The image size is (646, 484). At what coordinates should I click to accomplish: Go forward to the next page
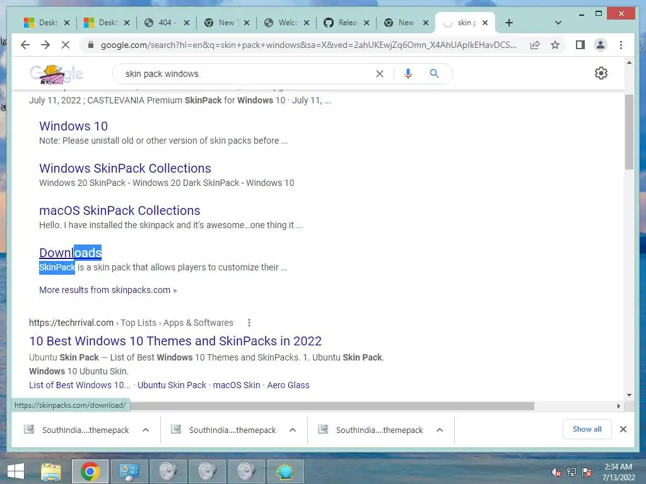click(x=45, y=45)
